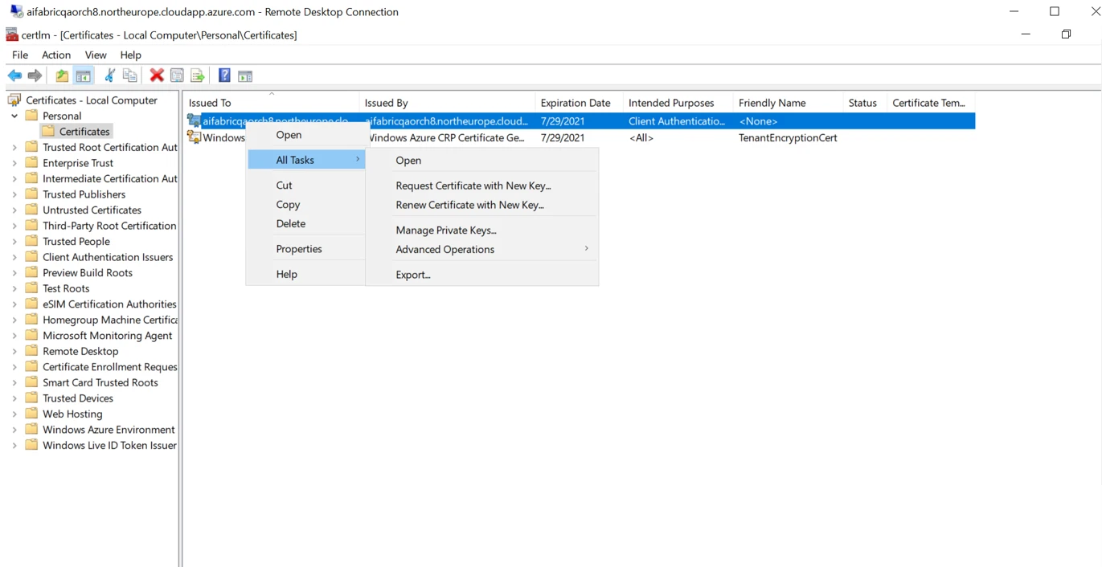Open the Action menu

56,55
